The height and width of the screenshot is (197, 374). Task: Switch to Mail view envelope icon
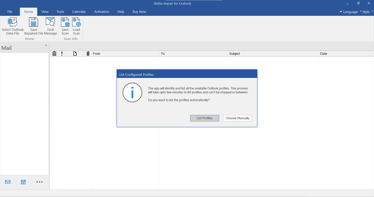[8, 182]
